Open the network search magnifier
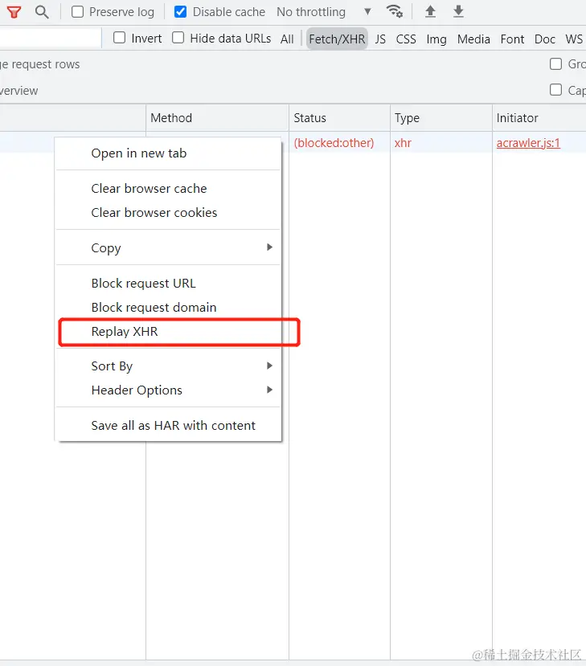The height and width of the screenshot is (666, 586). pyautogui.click(x=42, y=12)
